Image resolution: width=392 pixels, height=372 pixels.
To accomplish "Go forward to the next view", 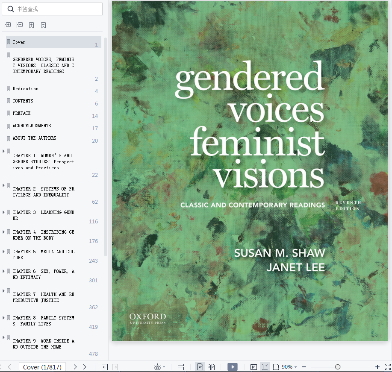I will (115, 367).
